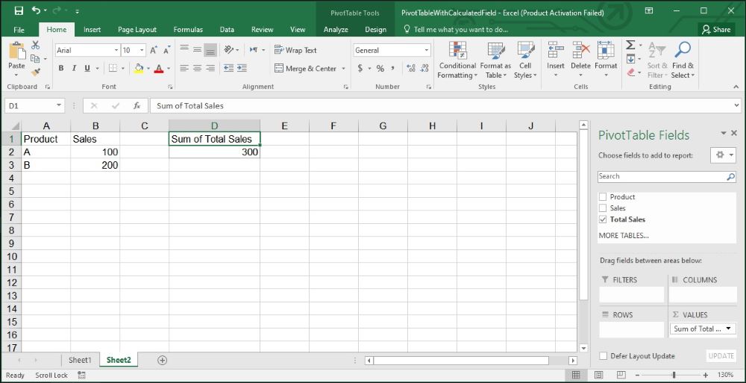Click the zoom slider in status bar

[674, 375]
